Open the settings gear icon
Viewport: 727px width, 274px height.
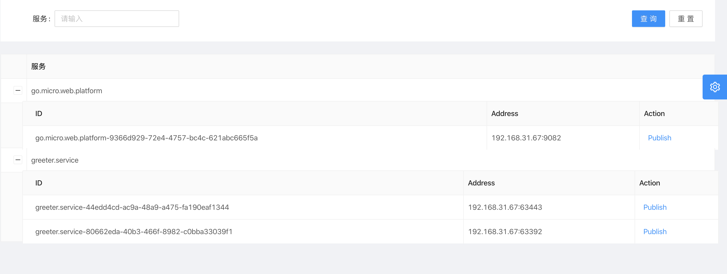click(715, 87)
